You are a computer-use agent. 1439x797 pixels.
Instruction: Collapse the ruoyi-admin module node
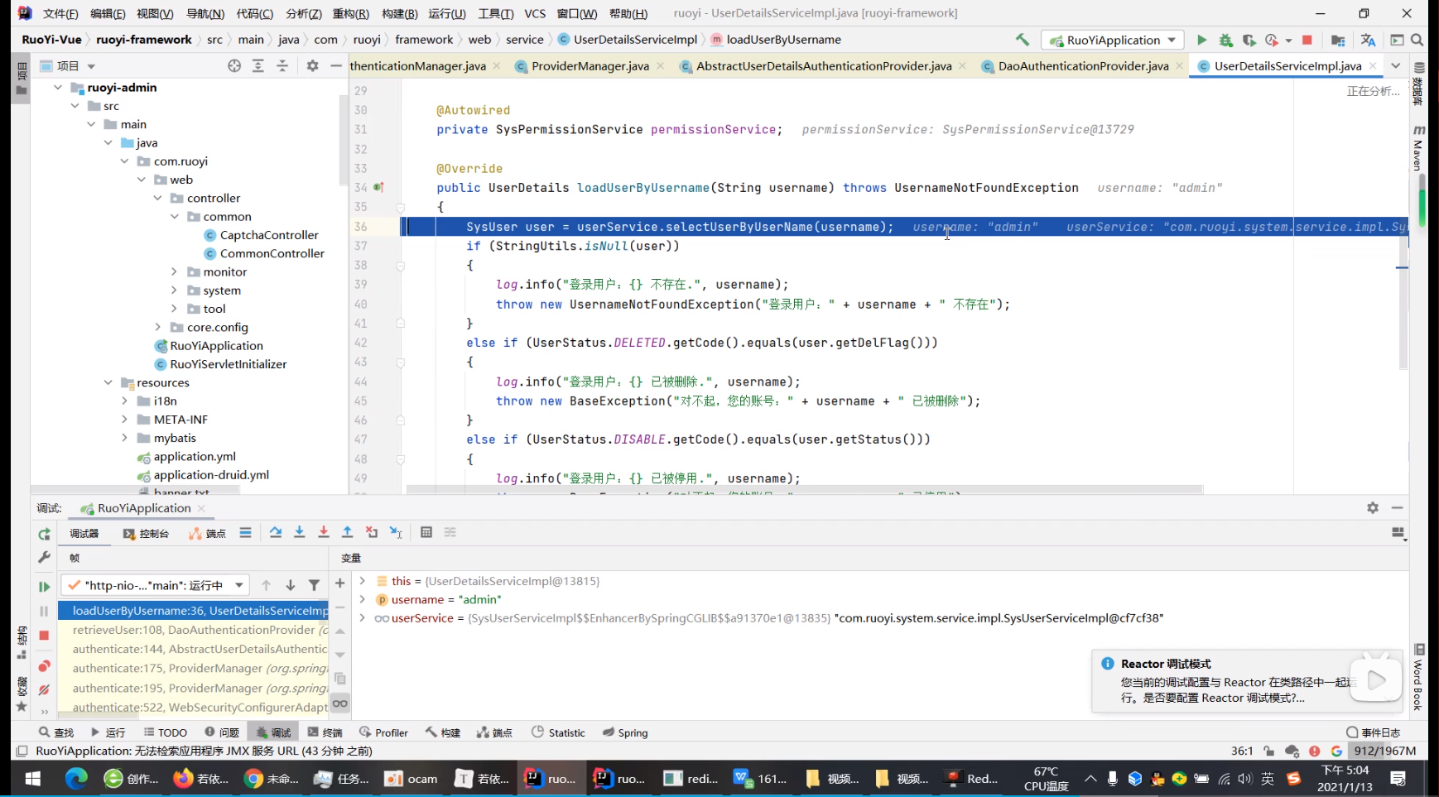pyautogui.click(x=58, y=87)
